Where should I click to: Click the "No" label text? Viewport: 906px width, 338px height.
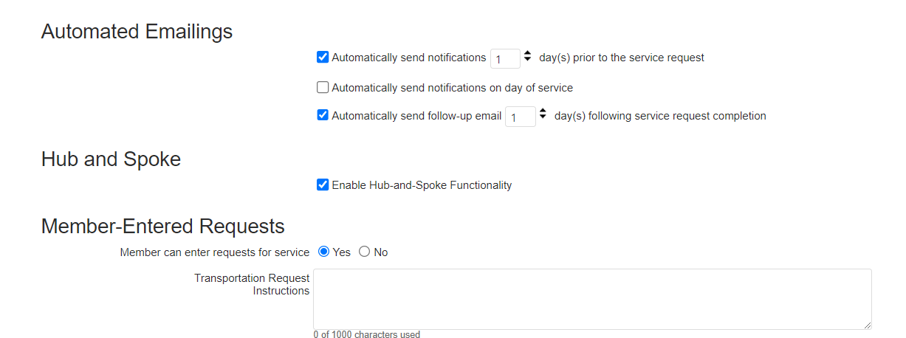pyautogui.click(x=380, y=252)
